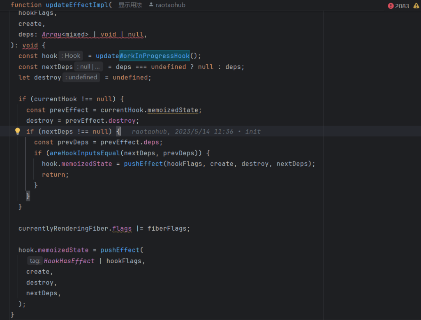
Task: Click the ':Hook' type inlay hint
Action: 71,56
